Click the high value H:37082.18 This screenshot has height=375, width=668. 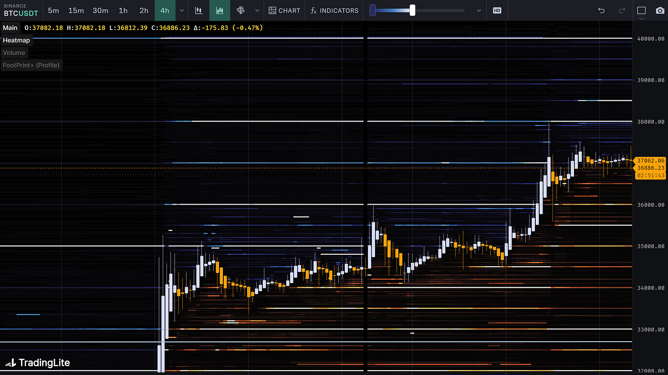[x=86, y=28]
